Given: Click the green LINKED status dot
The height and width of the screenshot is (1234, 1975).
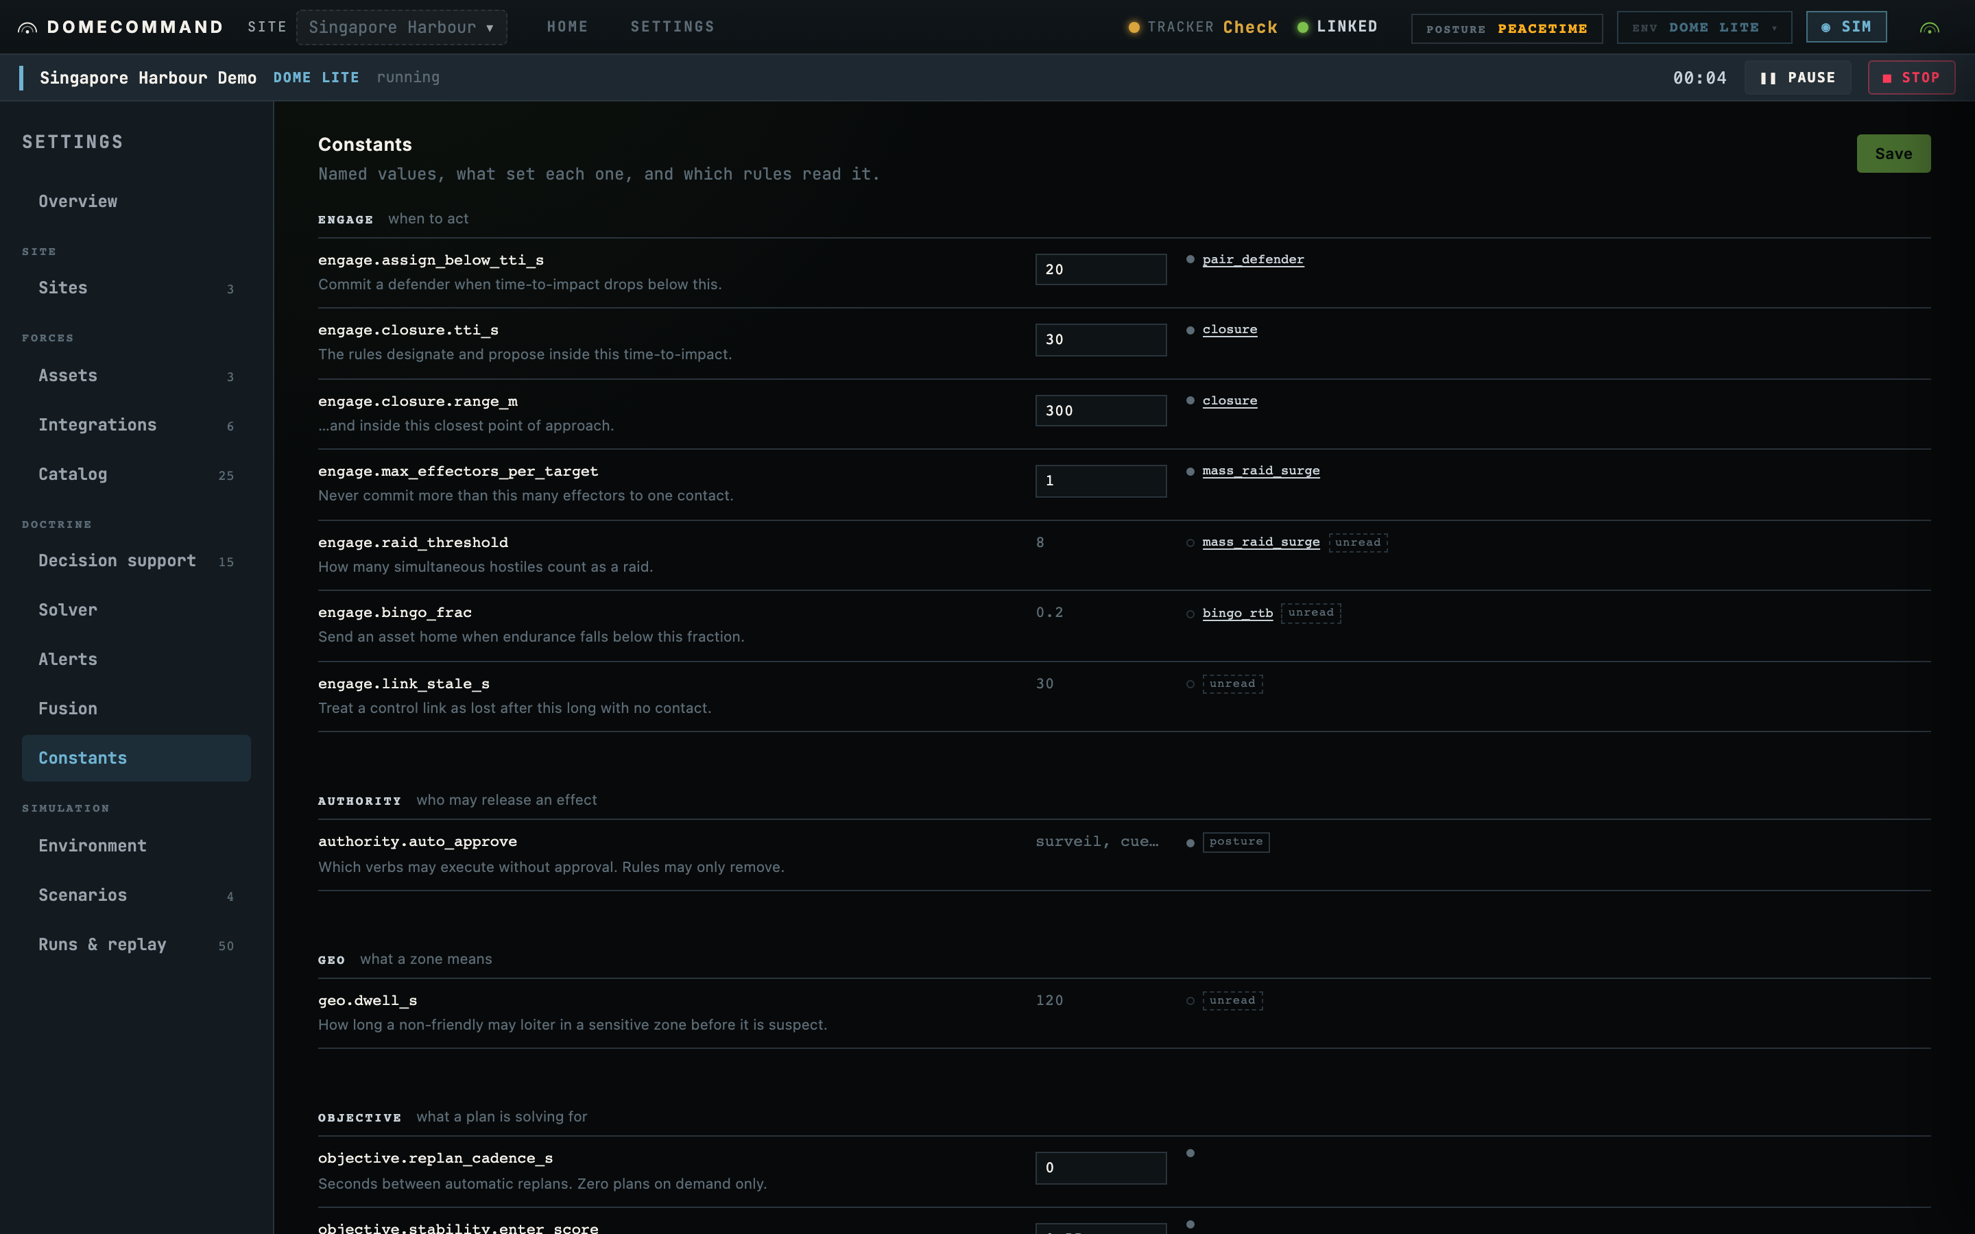Looking at the screenshot, I should [1302, 27].
